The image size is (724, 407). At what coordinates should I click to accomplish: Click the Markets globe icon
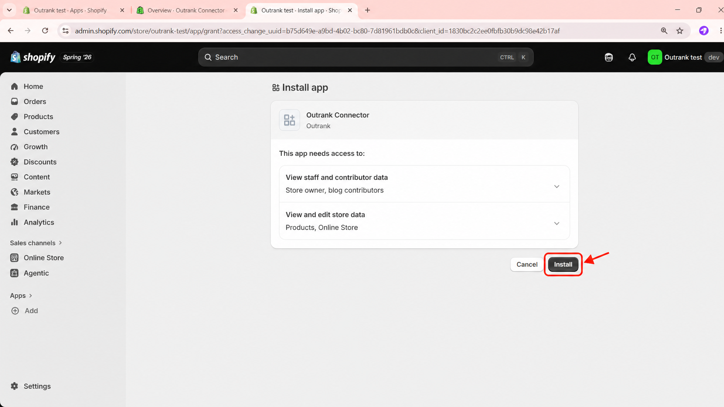(14, 192)
